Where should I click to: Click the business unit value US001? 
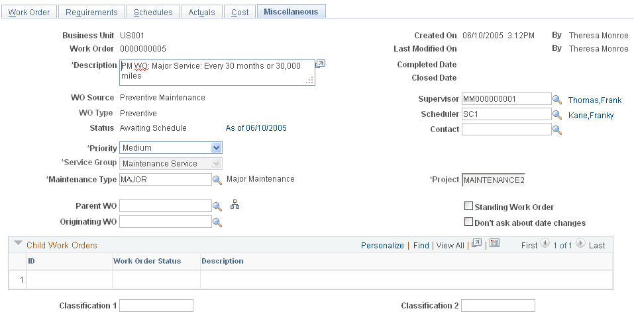[x=132, y=36]
